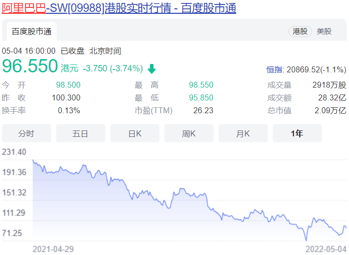Click the 最低 value 95.850
Viewport: 349px width, 255px height.
tap(201, 97)
